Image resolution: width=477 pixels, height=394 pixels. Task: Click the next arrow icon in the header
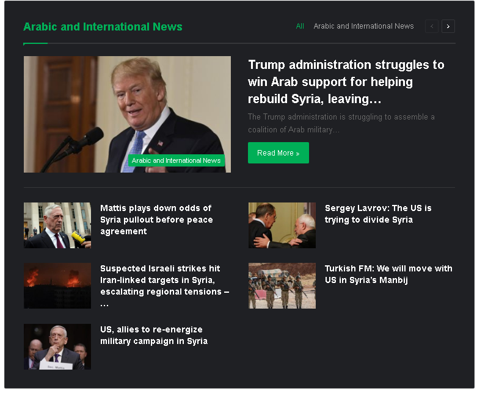coord(448,26)
